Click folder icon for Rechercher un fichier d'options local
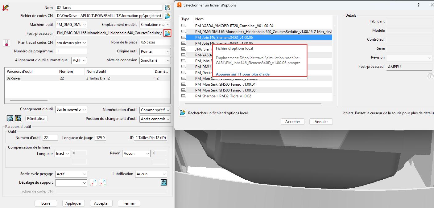This screenshot has height=208, width=434. (x=183, y=113)
